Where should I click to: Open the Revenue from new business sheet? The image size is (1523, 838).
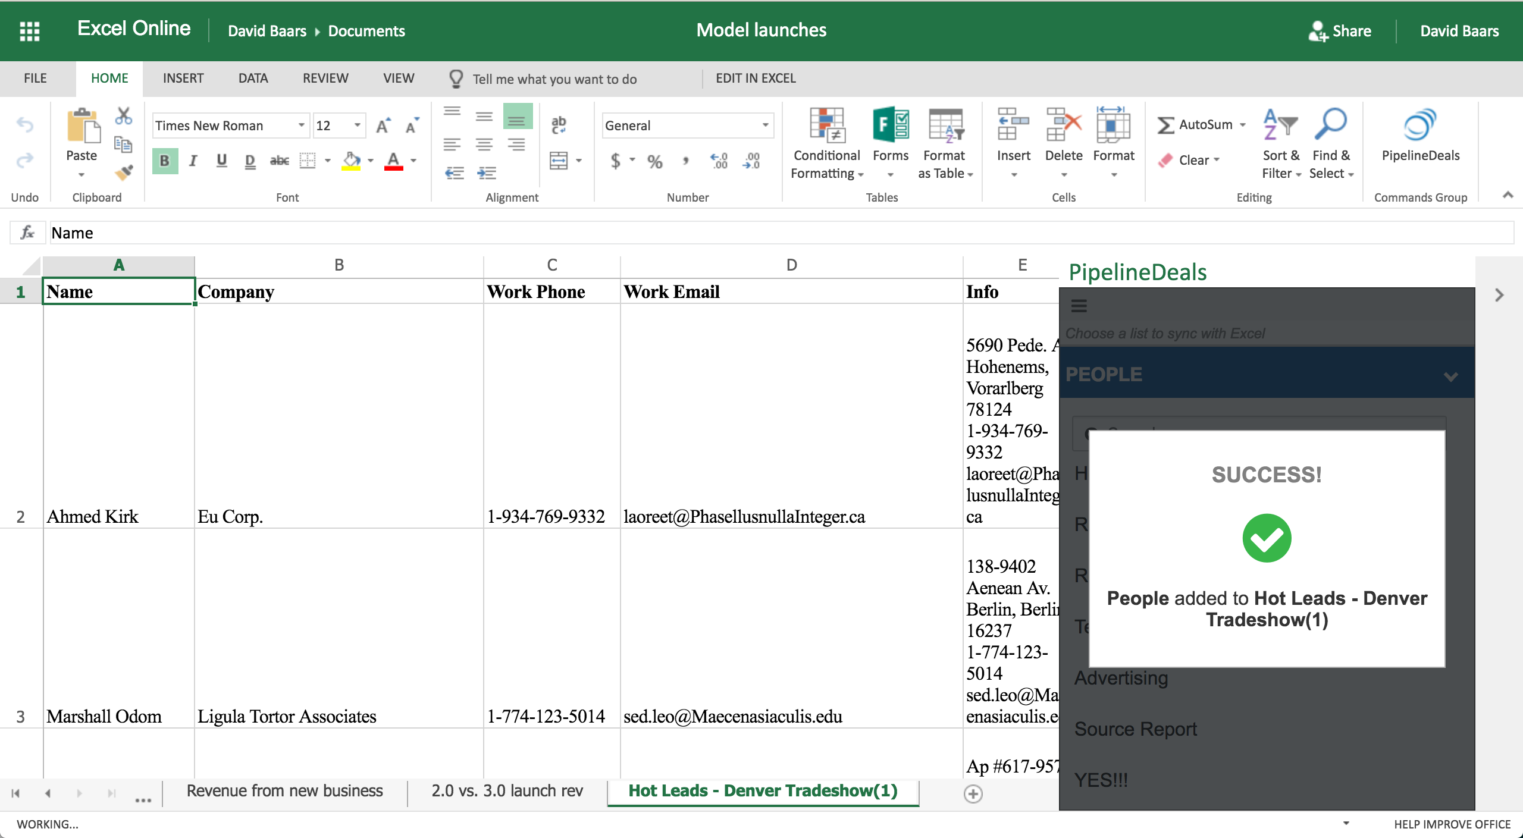click(x=284, y=791)
